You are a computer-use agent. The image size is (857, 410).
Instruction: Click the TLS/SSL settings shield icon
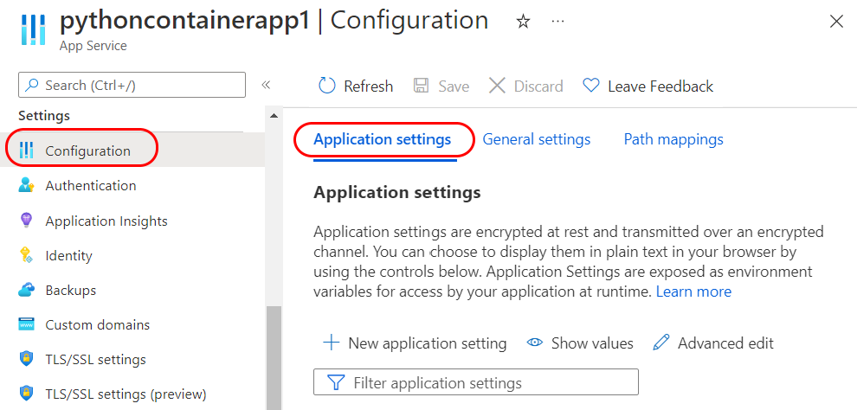(x=26, y=359)
